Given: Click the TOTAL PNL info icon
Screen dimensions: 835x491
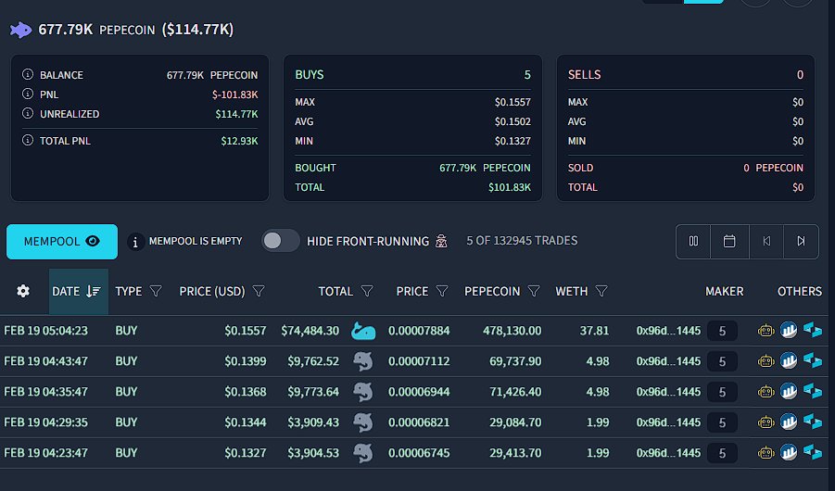Looking at the screenshot, I should (28, 141).
